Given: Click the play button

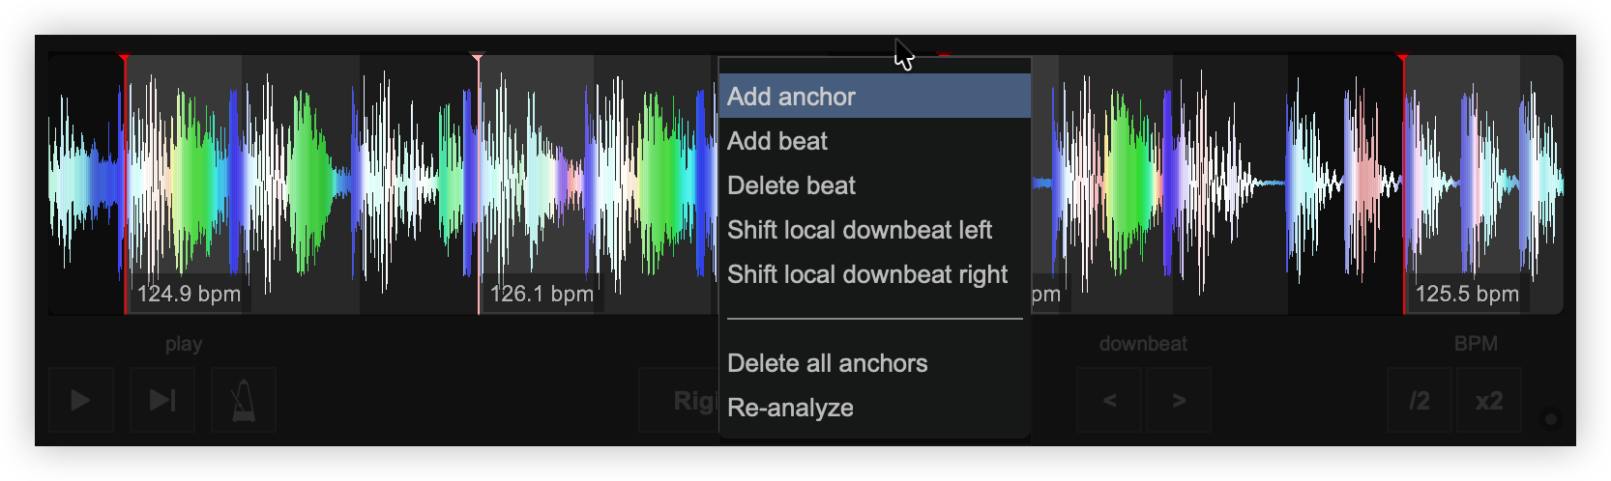Looking at the screenshot, I should 80,400.
